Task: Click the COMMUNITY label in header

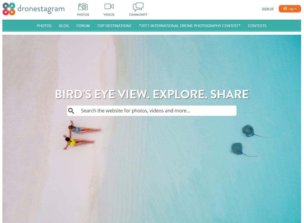Action: point(138,15)
